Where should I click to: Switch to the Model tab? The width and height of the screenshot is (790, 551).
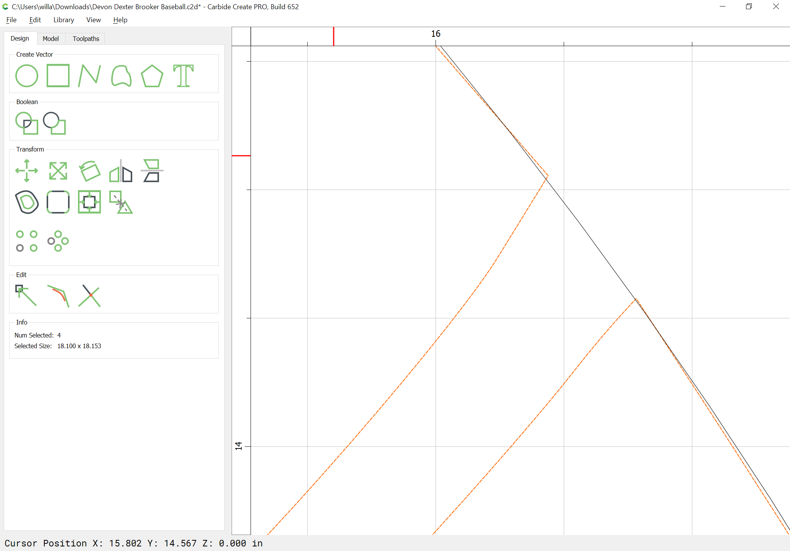pos(51,39)
